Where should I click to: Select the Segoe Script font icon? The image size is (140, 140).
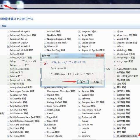tap(80, 43)
